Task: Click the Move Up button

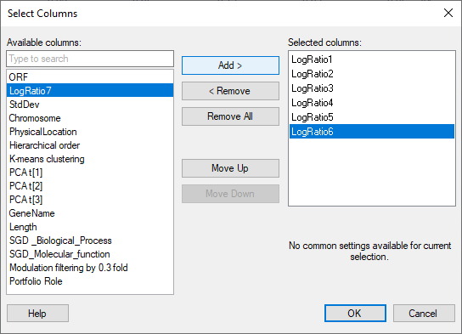Action: tap(230, 168)
